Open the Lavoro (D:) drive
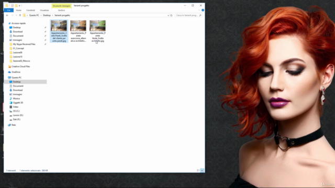 (x=18, y=115)
